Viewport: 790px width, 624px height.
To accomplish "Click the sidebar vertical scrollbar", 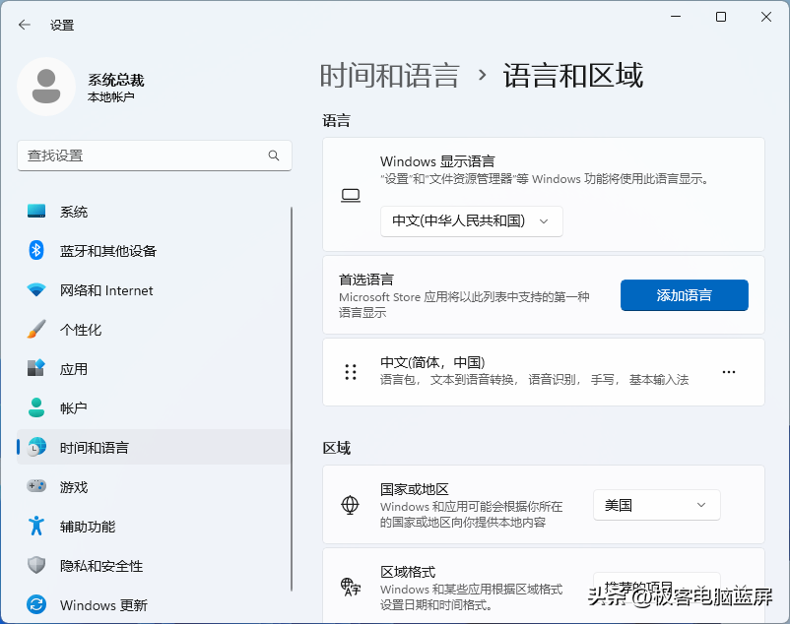I will tap(292, 399).
